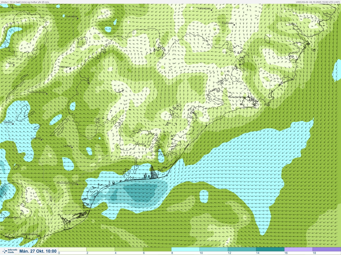The height and width of the screenshot is (255, 341).
Task: Select the 10–12 m/s legend swatch
Action: tap(214, 249)
